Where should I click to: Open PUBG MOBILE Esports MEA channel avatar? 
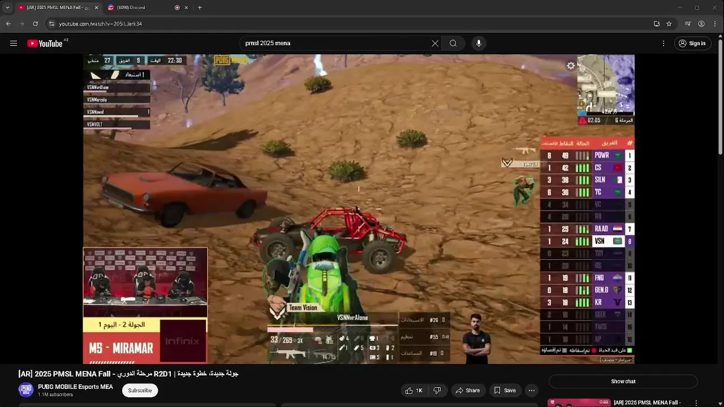tap(26, 390)
